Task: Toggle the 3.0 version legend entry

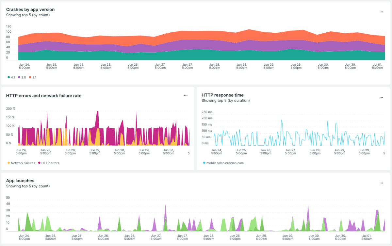Action: point(23,77)
